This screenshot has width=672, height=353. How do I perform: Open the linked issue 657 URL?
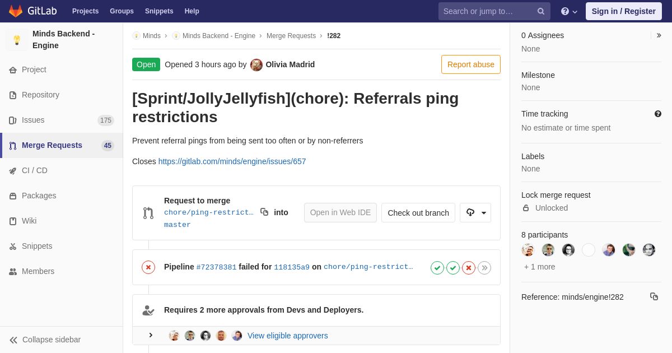(232, 161)
